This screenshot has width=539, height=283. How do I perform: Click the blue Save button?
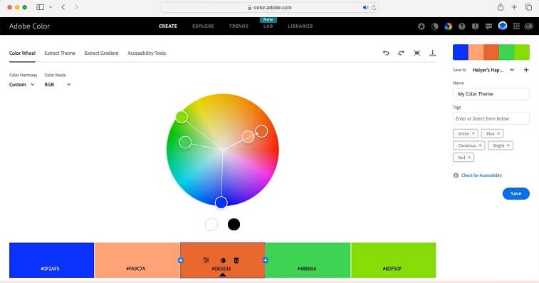tap(516, 193)
